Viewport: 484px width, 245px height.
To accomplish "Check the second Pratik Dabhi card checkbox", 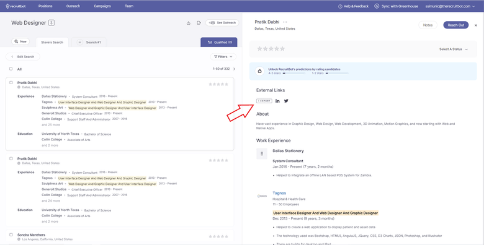I will pyautogui.click(x=11, y=158).
